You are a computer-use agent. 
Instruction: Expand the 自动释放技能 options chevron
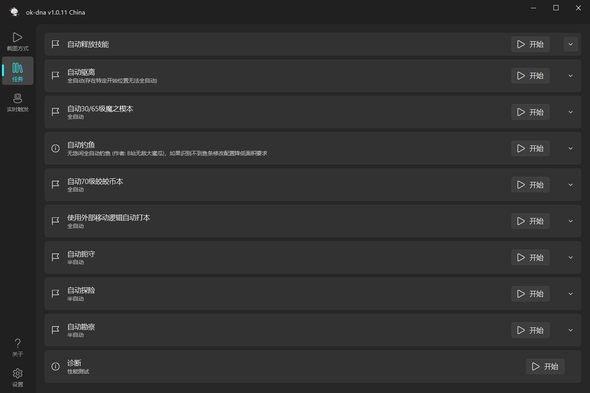click(570, 44)
